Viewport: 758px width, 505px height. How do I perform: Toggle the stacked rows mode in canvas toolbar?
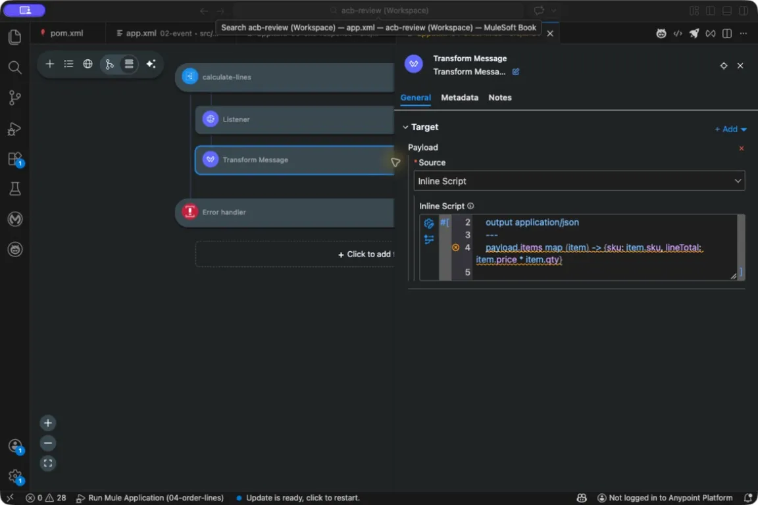(129, 64)
